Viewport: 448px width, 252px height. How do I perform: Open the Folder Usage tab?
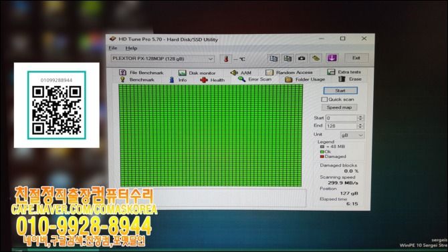pyautogui.click(x=305, y=79)
